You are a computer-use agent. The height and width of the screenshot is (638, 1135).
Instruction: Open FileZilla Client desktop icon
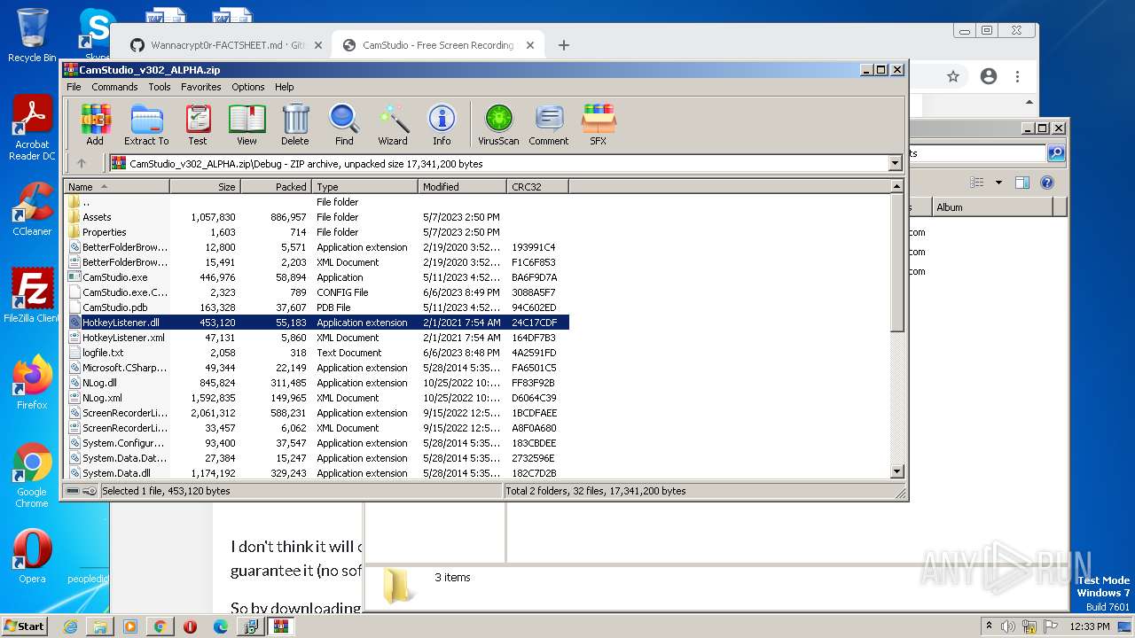click(32, 296)
